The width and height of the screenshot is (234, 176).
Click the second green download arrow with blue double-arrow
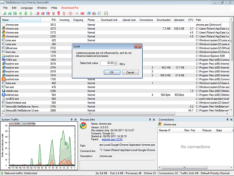click(10, 13)
